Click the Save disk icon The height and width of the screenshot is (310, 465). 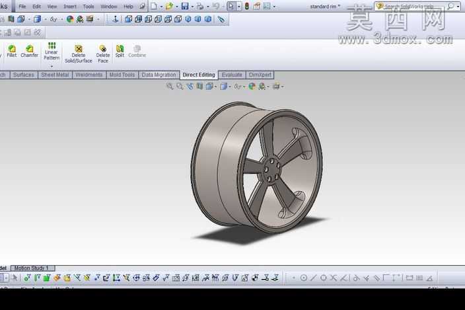185,6
